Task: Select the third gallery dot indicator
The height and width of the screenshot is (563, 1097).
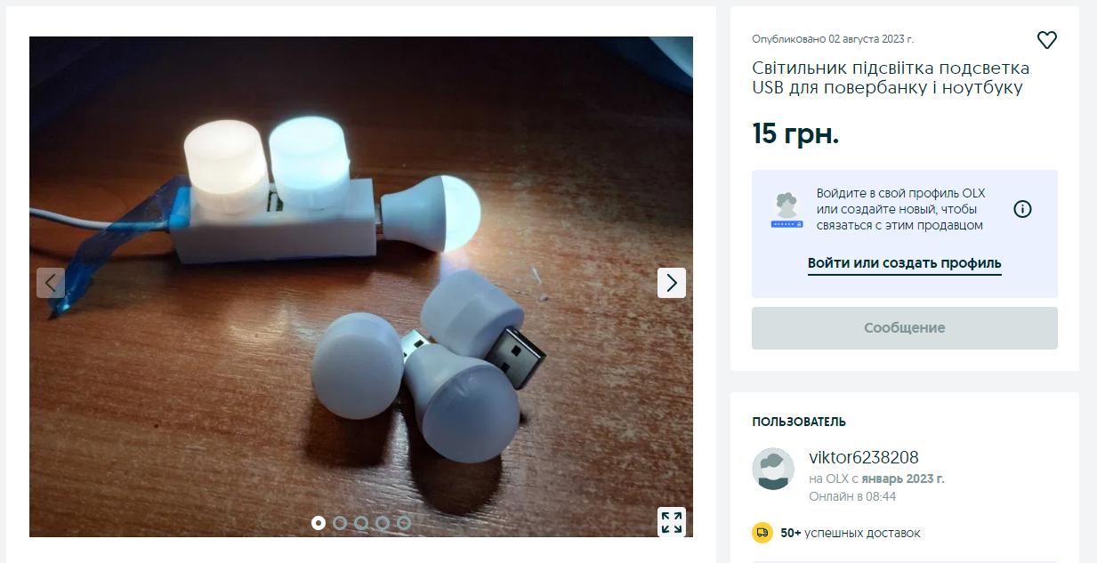Action: [361, 523]
